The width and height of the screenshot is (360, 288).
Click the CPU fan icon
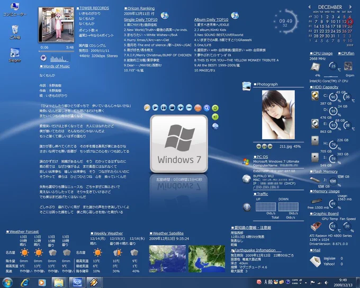click(x=348, y=66)
